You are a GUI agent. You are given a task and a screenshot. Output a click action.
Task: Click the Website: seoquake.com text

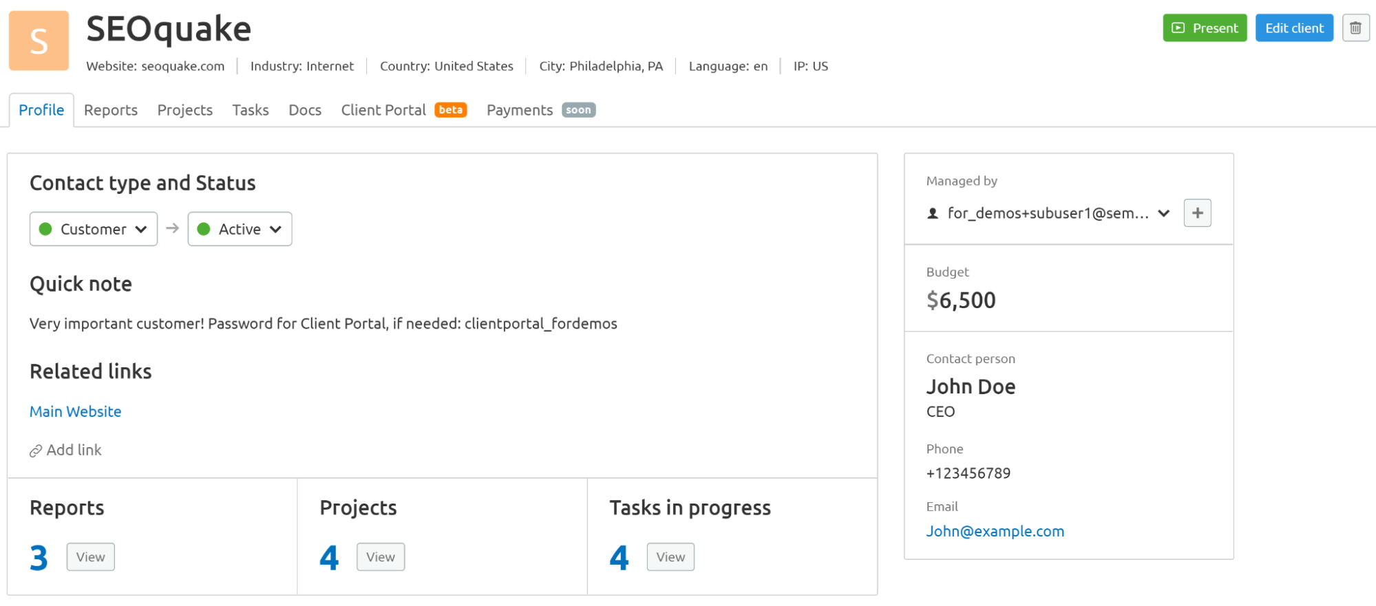pos(156,66)
